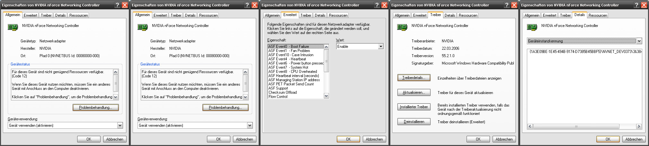Click the horizontal scrollbar thumb in the Details dialog

click(576, 126)
